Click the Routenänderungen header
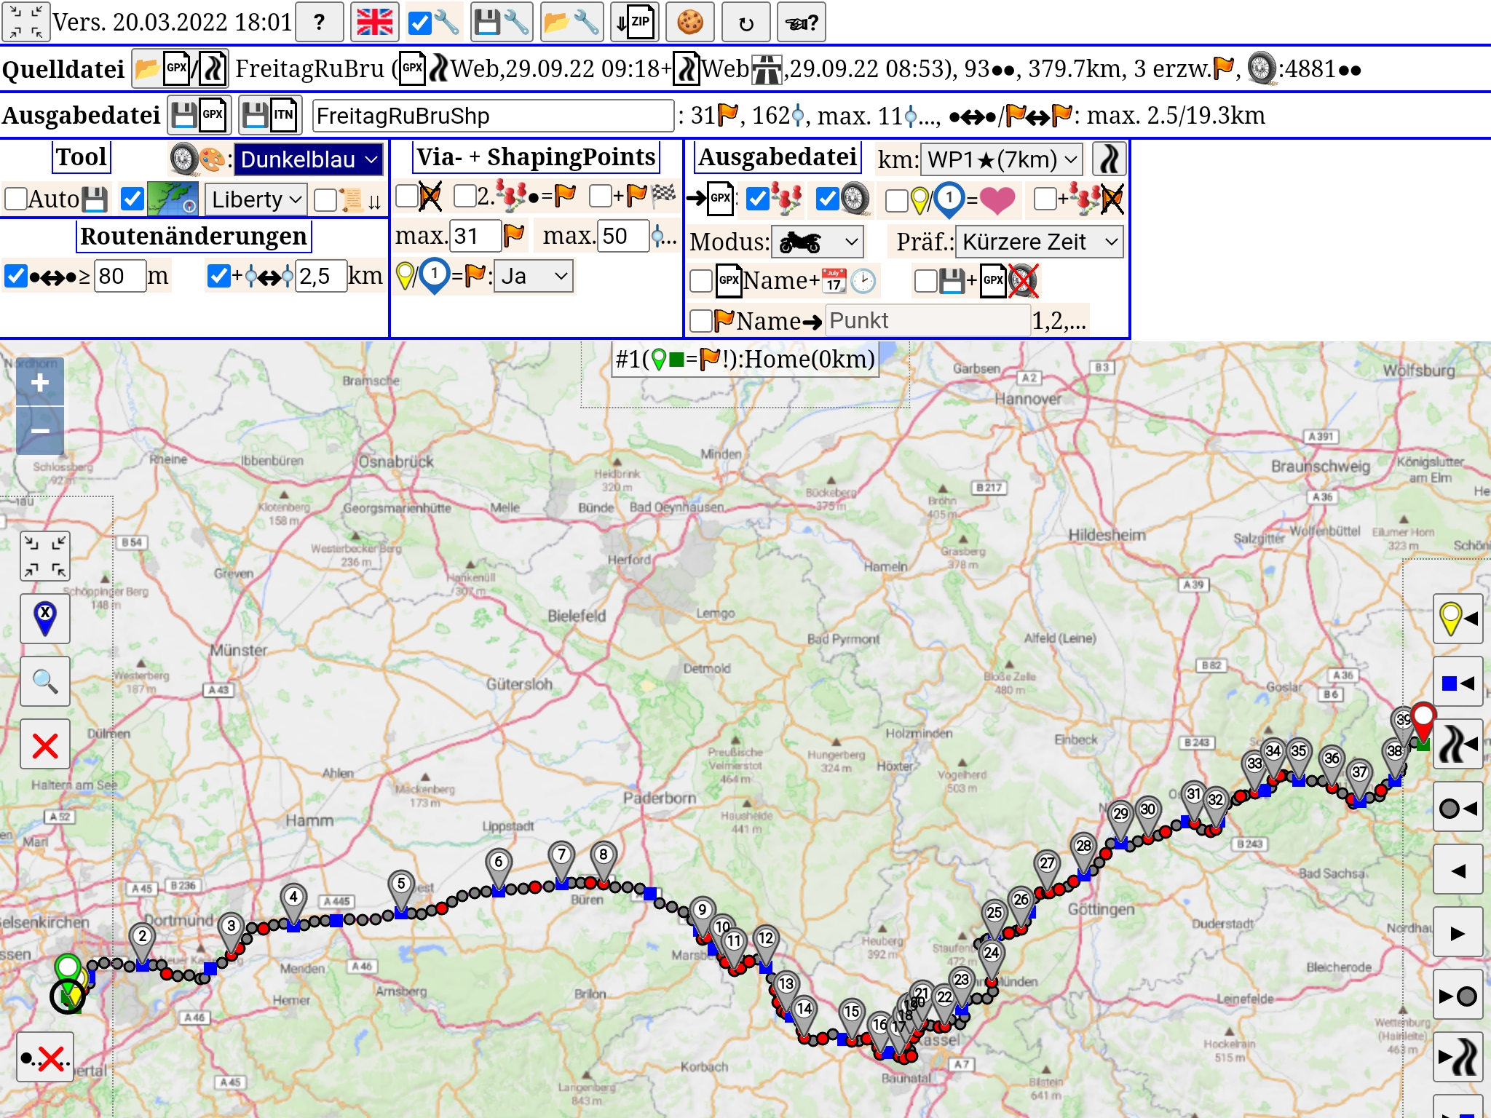The image size is (1491, 1118). coord(194,237)
